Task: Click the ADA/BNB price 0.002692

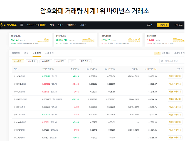Action: click(46, 76)
